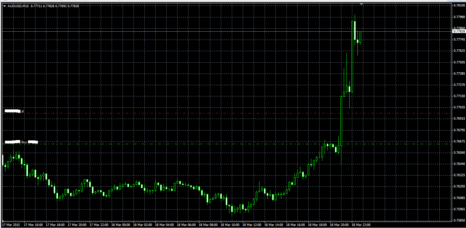Viewport: 466px width, 228px height.
Task: Click the '18 Mar 22:00' time axis label
Action: point(361,225)
